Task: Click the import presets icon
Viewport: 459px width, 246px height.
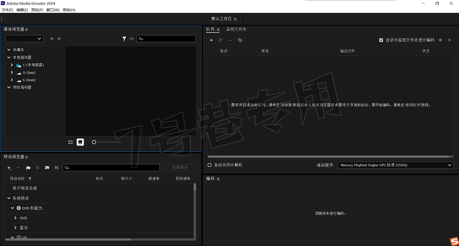Action: pos(47,168)
